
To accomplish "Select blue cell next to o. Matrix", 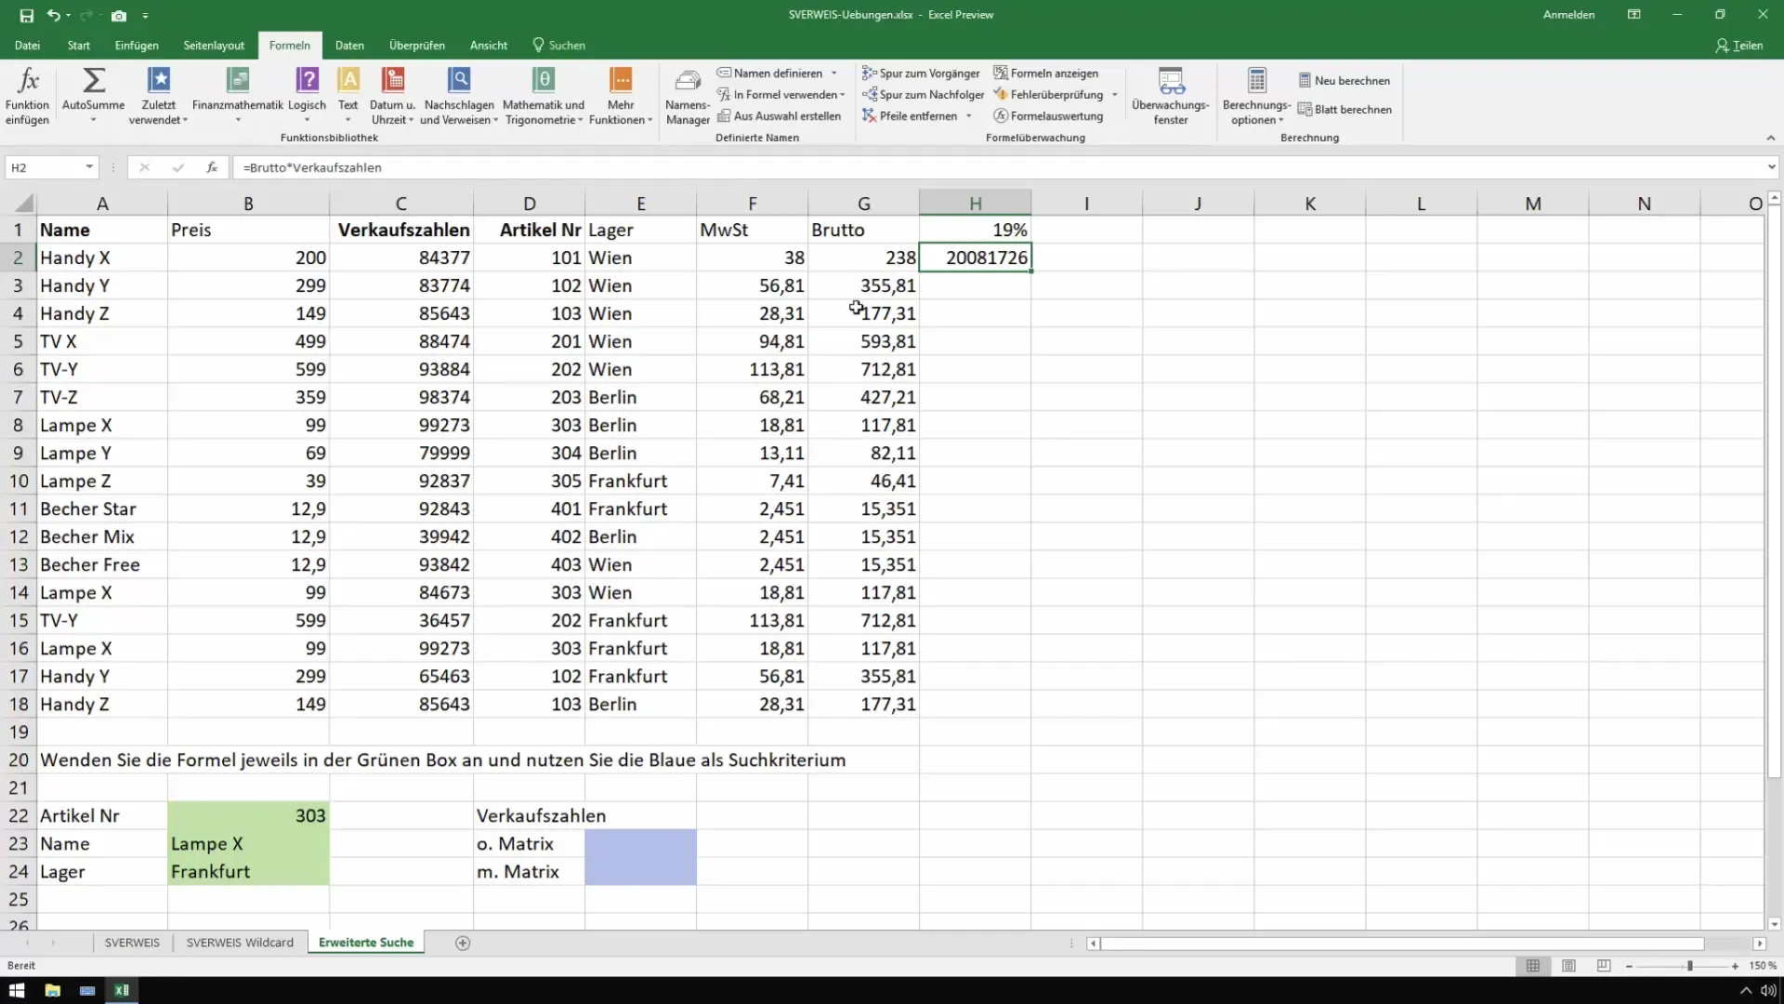I will click(x=640, y=843).
